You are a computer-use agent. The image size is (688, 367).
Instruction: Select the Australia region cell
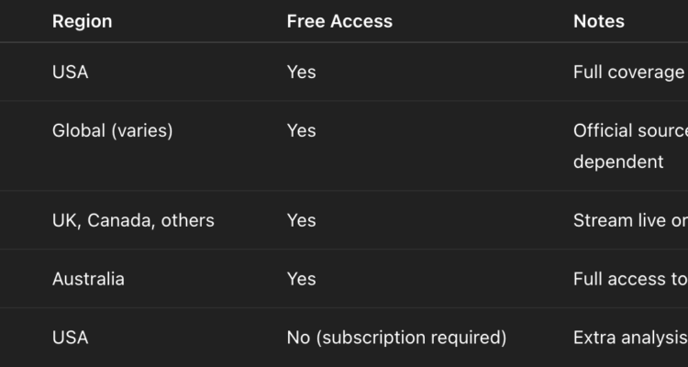click(x=88, y=279)
